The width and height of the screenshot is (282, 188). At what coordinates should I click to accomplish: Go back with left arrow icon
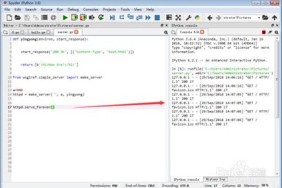[210, 18]
